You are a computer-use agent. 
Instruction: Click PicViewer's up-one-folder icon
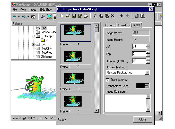(x=33, y=17)
